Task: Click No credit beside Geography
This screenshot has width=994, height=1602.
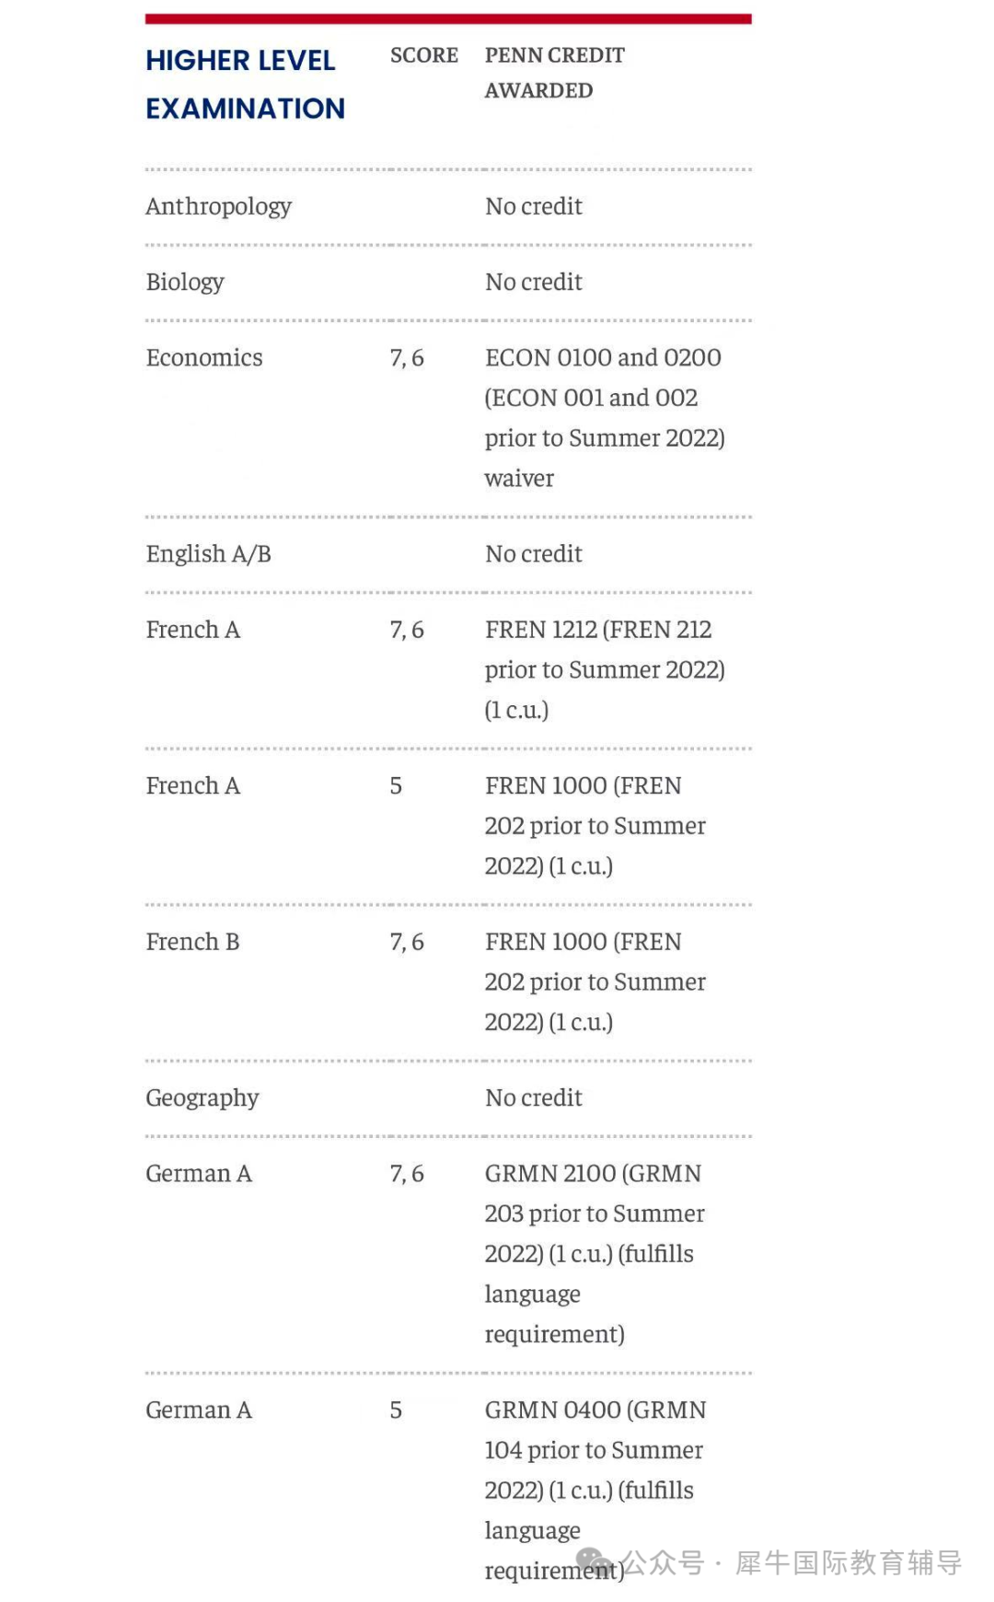Action: tap(534, 1097)
